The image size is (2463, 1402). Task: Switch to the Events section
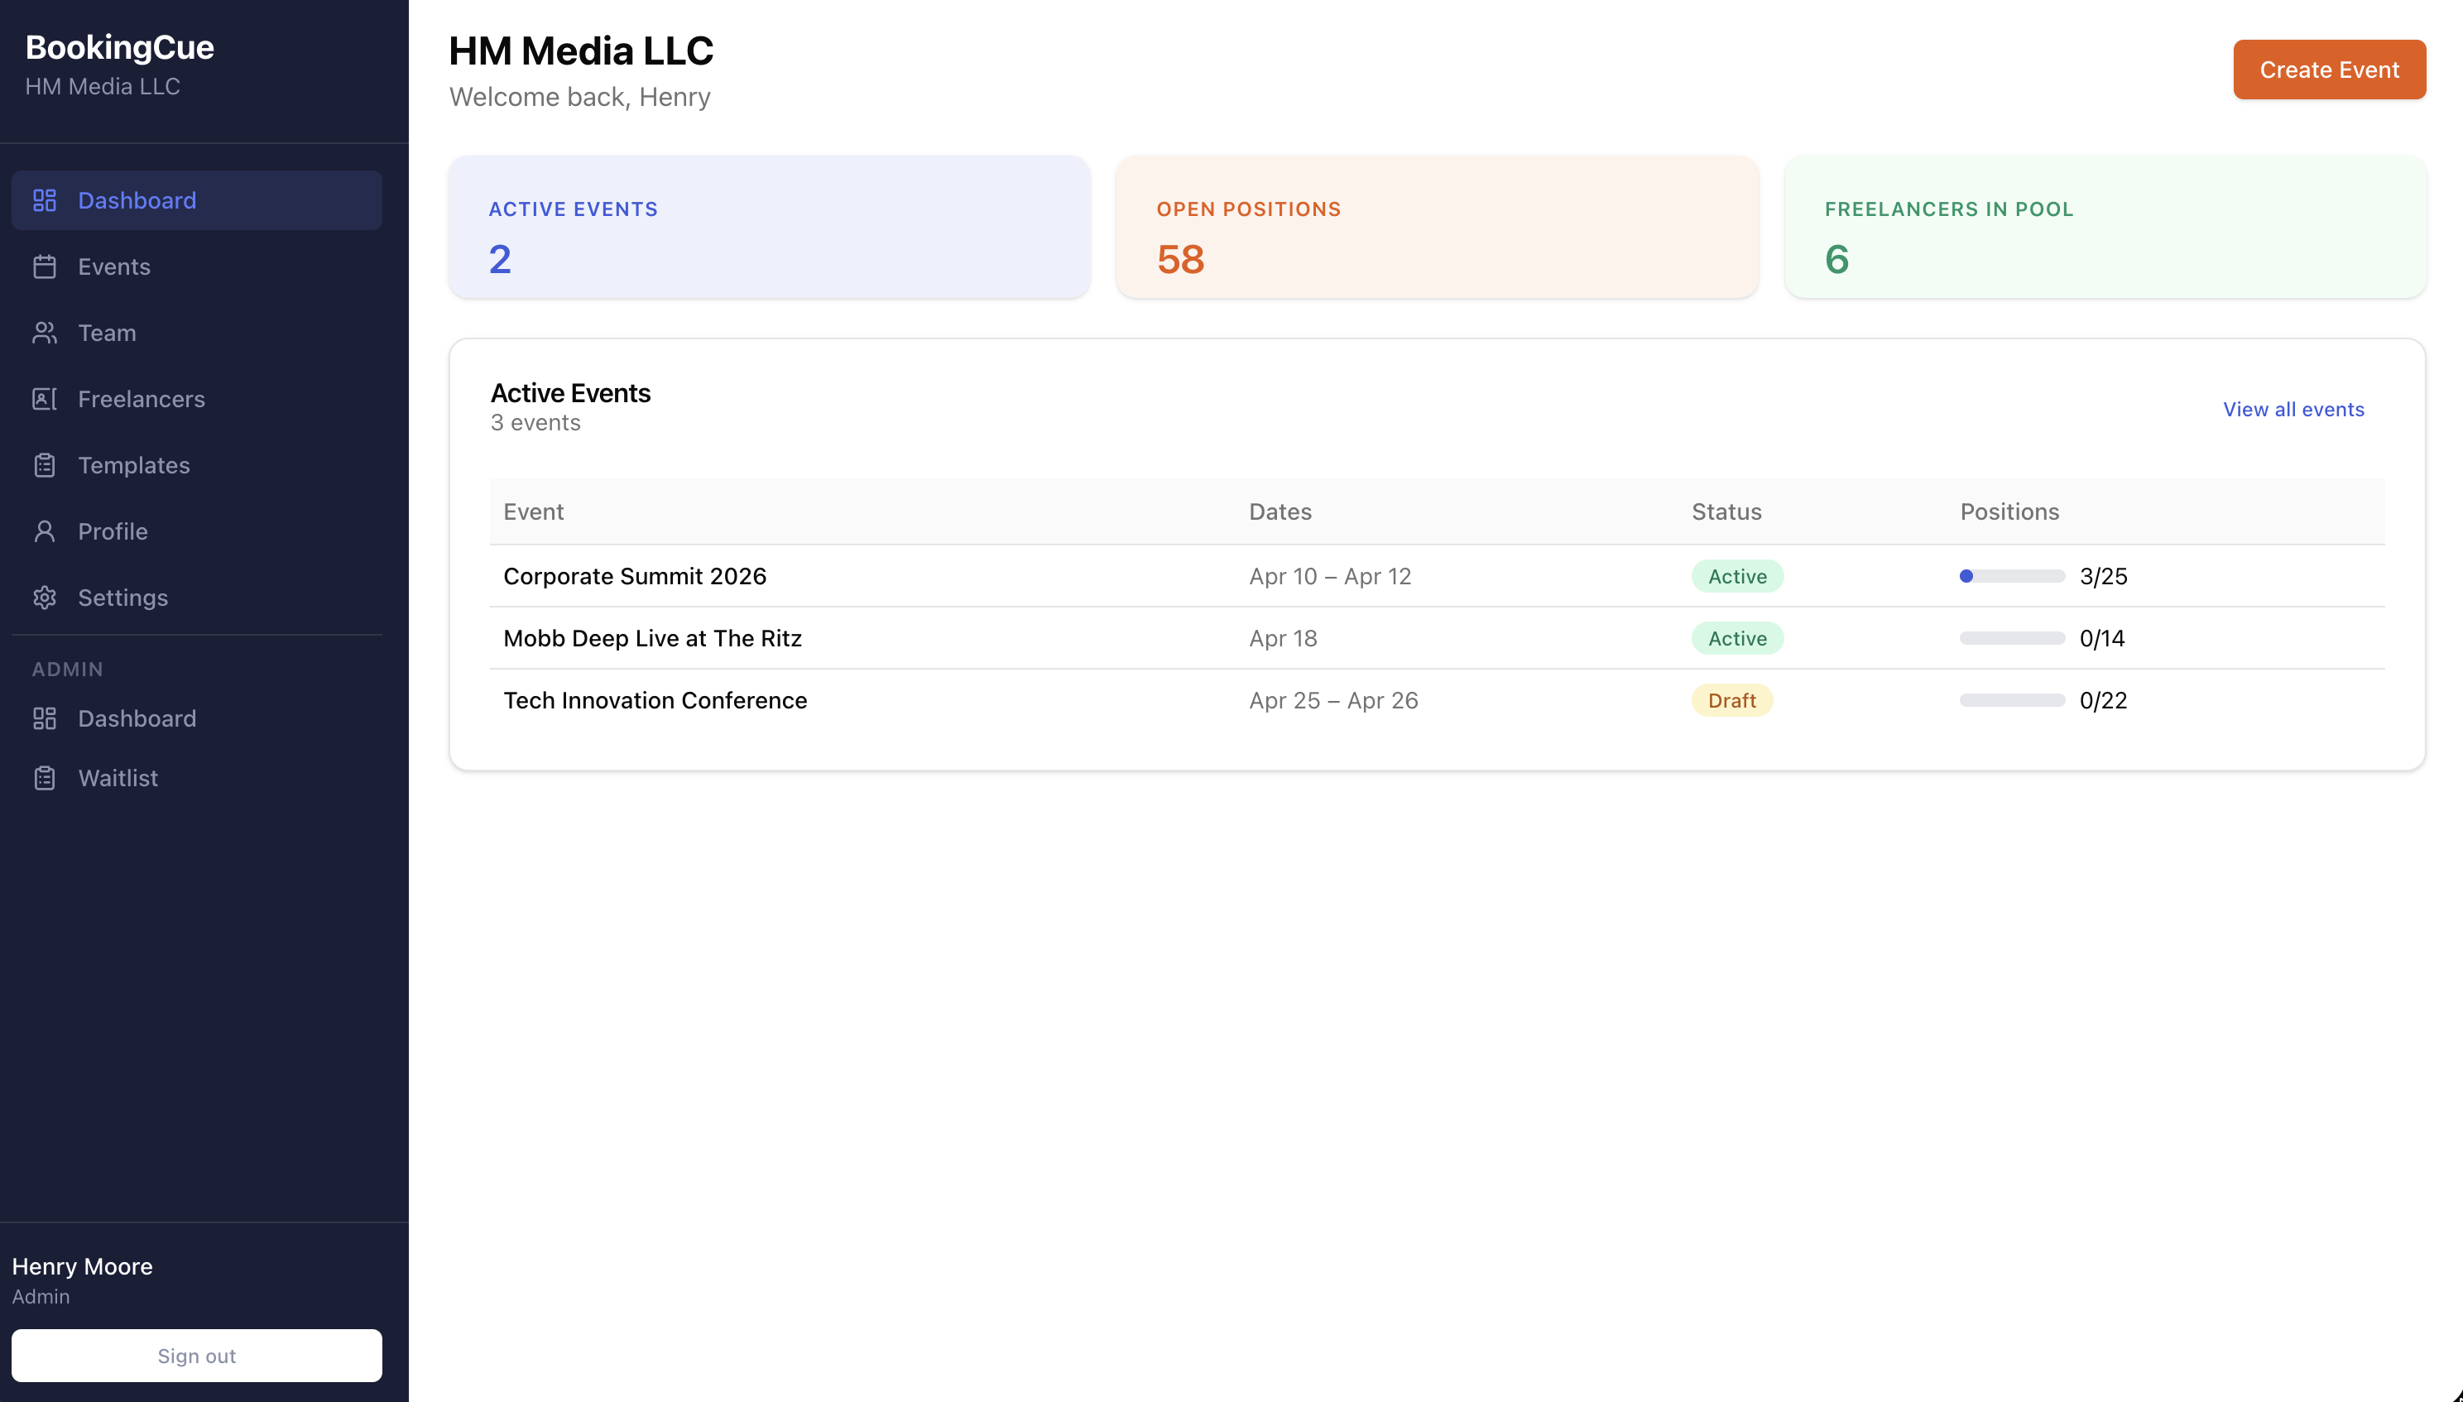pos(113,266)
